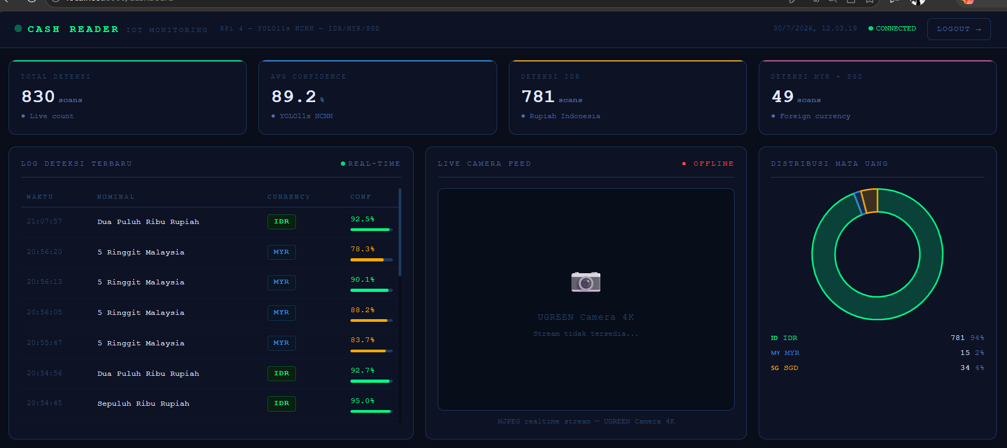Click the 'UGREEN Camera 4K' label in feed

(586, 317)
